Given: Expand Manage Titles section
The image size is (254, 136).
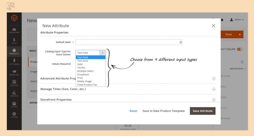Looking at the screenshot, I should [214, 89].
